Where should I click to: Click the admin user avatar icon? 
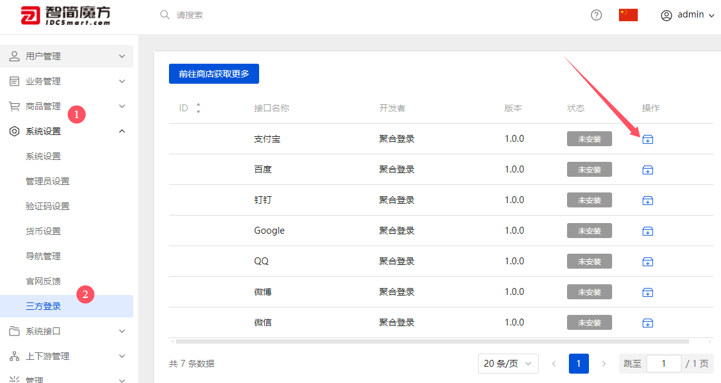tap(666, 15)
